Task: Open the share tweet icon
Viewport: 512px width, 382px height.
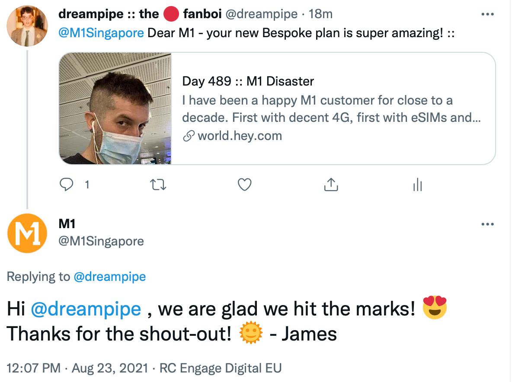Action: click(x=331, y=185)
